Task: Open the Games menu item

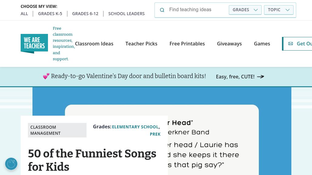Action: tap(262, 44)
